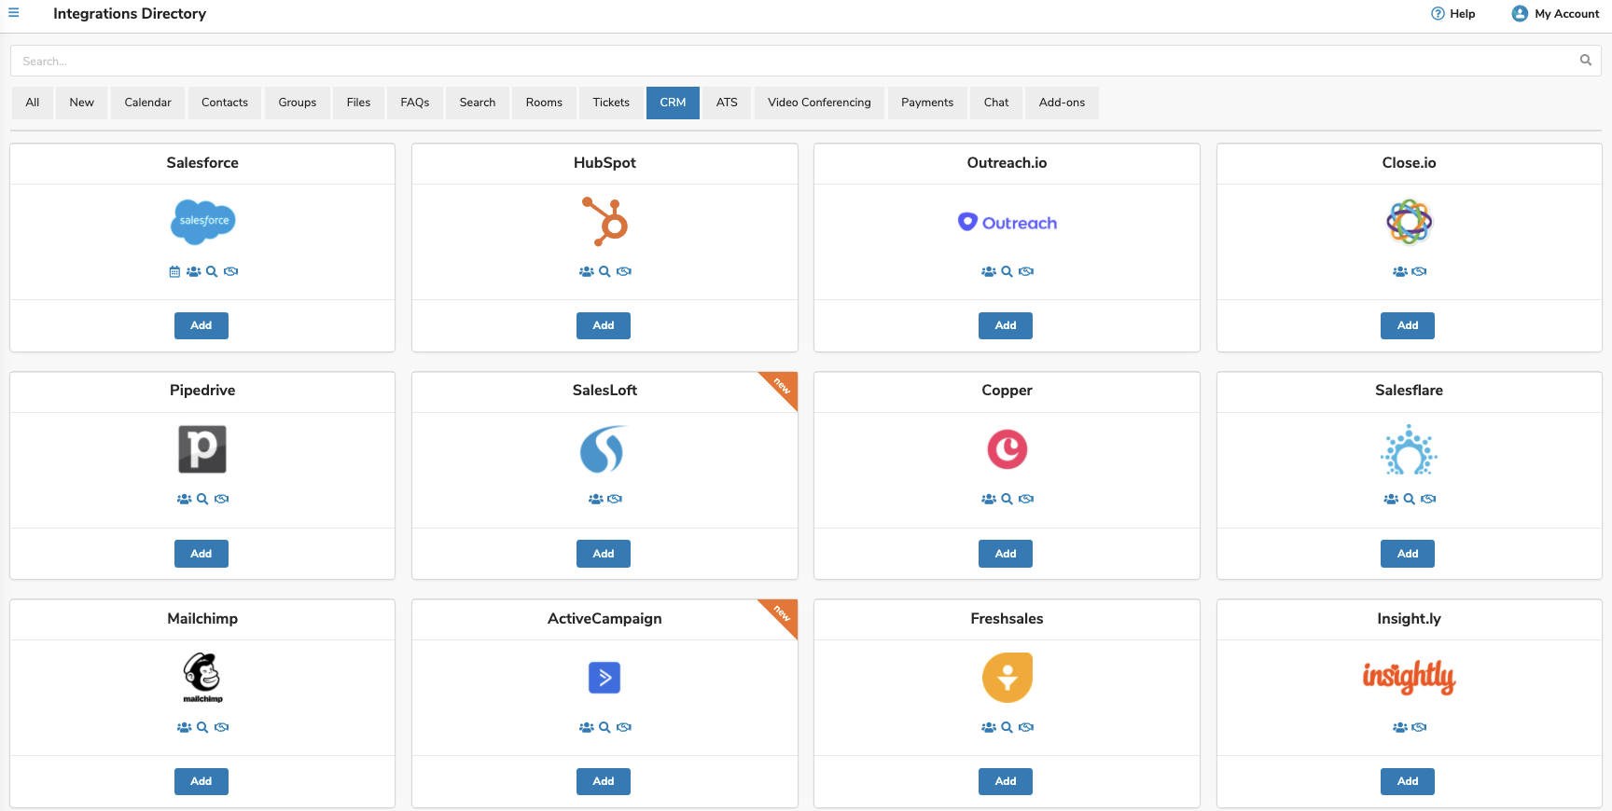Open the Tickets tab
Image resolution: width=1612 pixels, height=811 pixels.
(x=611, y=103)
